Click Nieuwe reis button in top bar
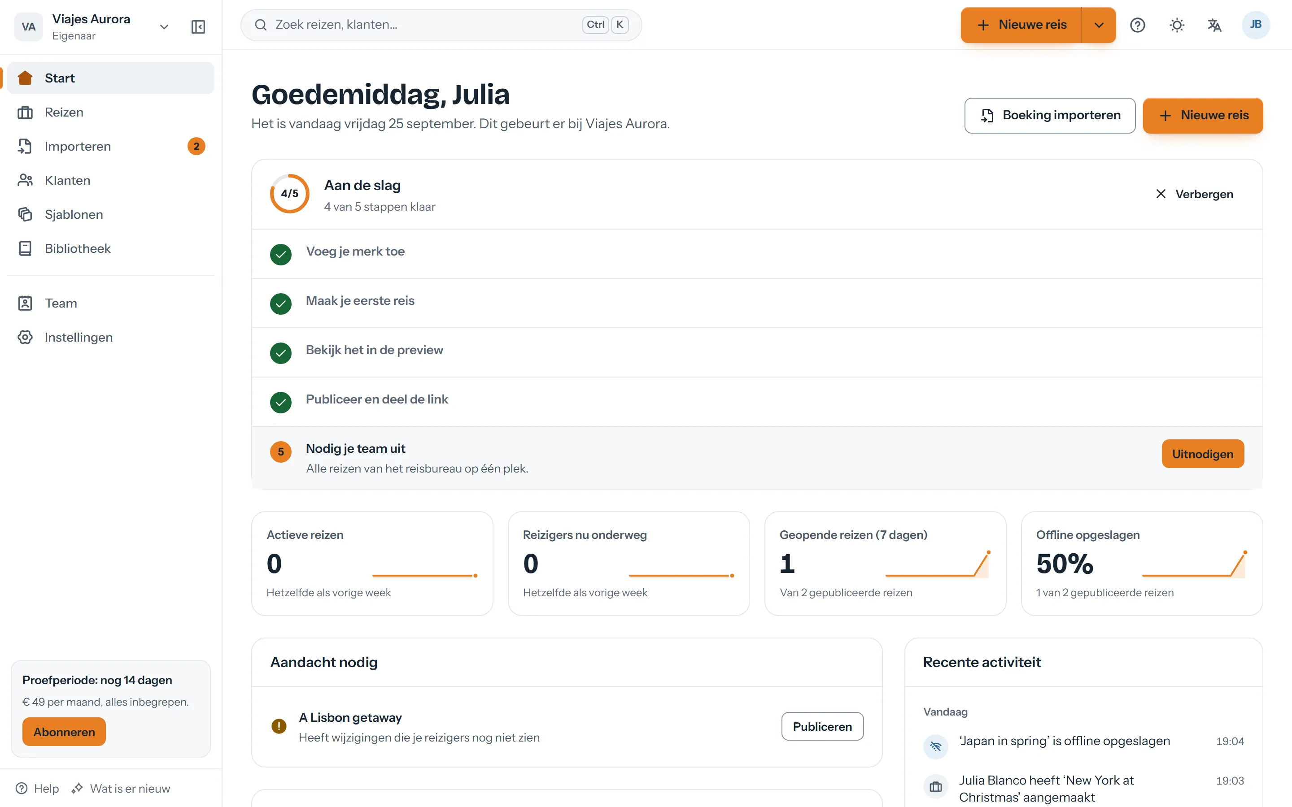This screenshot has width=1292, height=807. [1021, 25]
